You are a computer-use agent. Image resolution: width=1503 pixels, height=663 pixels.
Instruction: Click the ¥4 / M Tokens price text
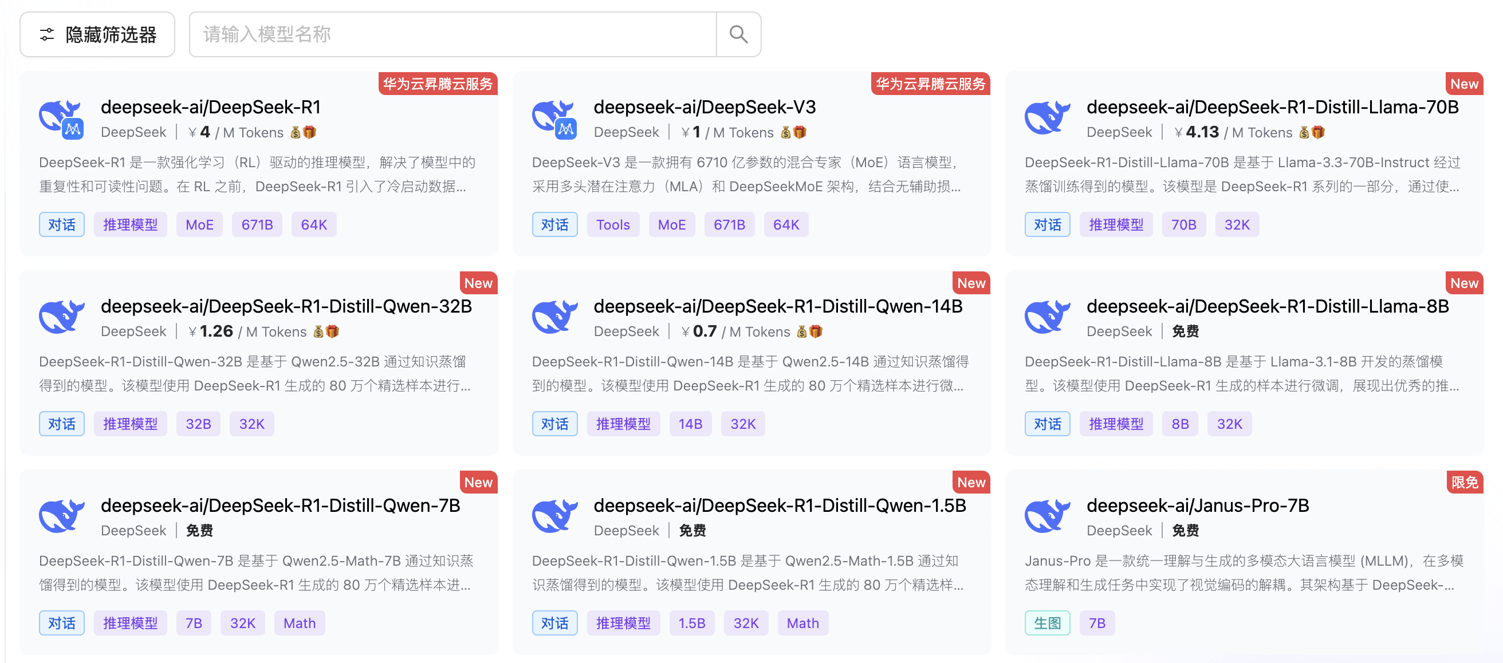(x=237, y=132)
